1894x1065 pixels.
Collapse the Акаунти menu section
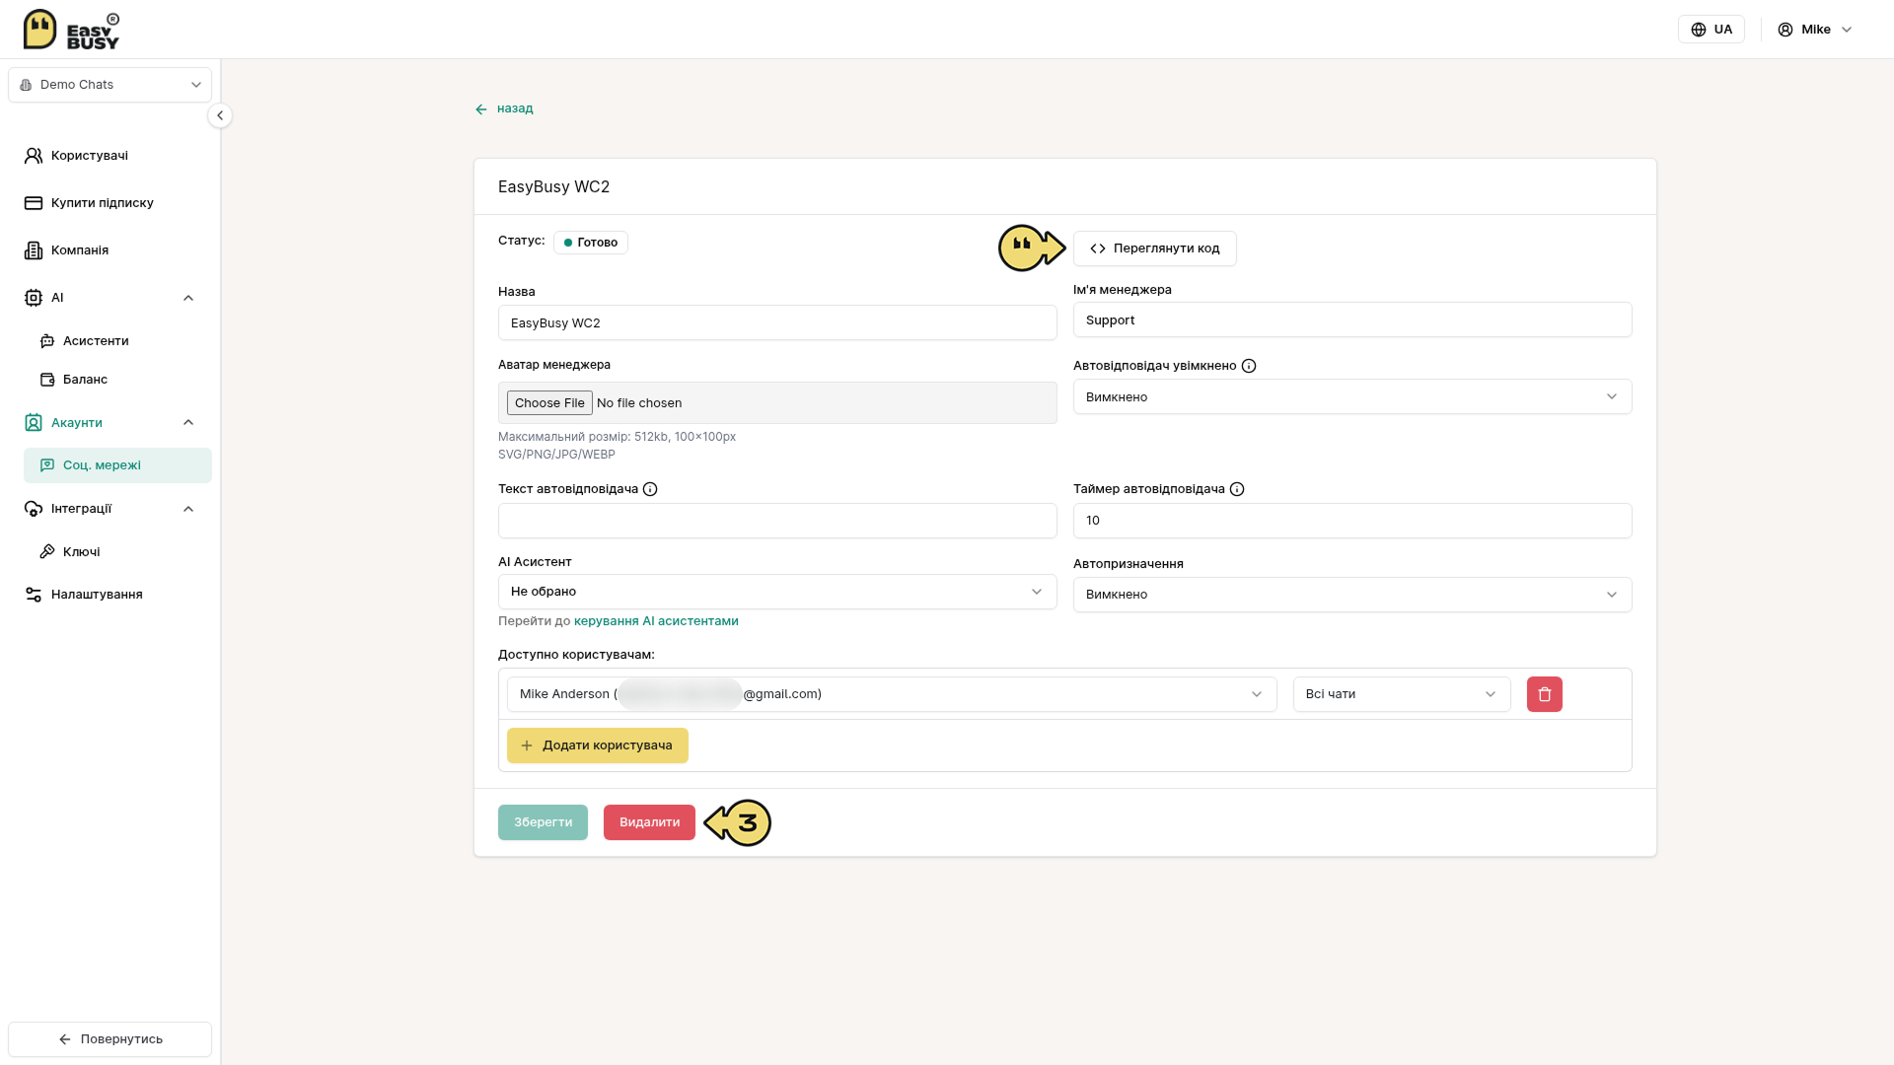click(x=188, y=423)
